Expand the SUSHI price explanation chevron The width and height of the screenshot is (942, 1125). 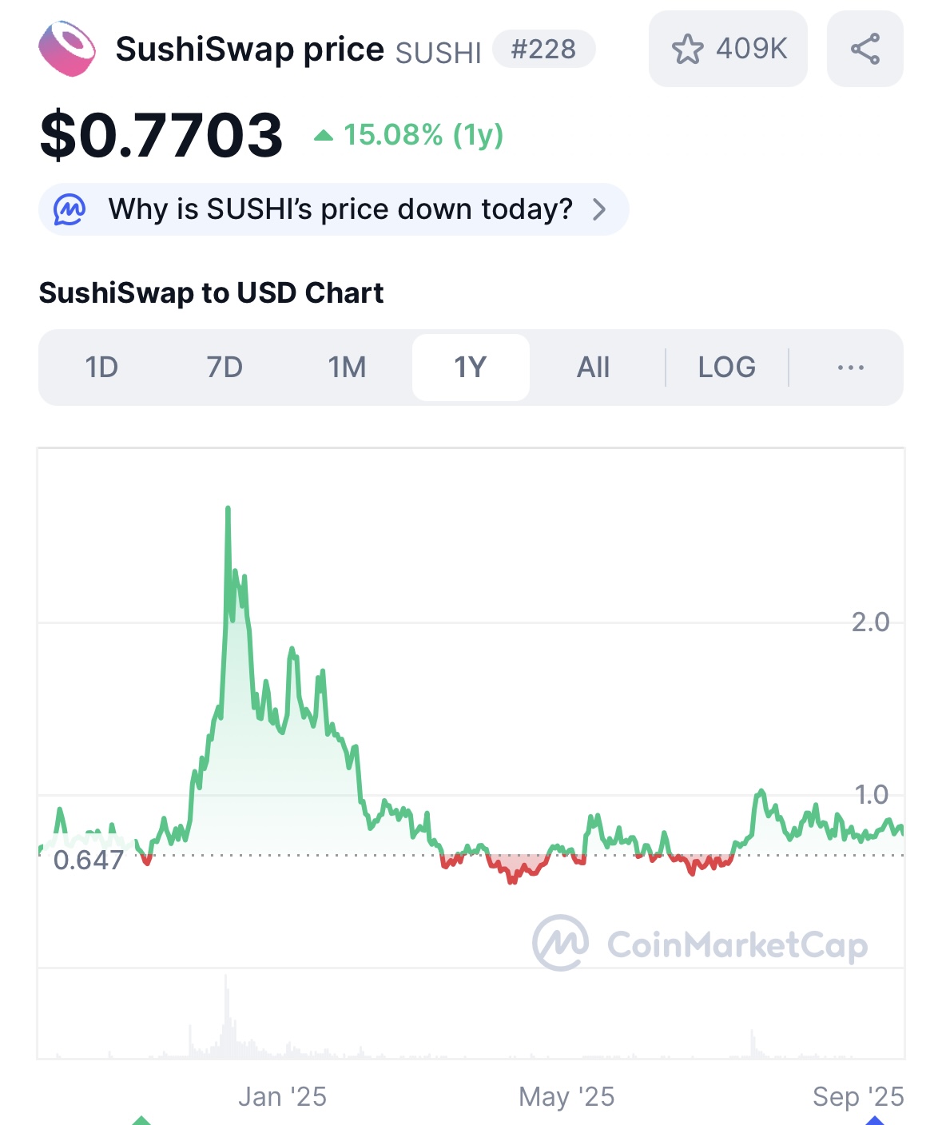[x=599, y=210]
